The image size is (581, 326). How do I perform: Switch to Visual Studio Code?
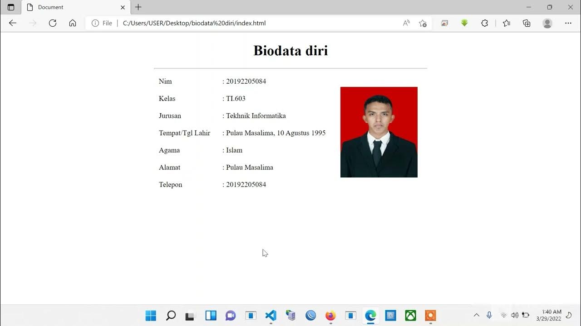271,316
